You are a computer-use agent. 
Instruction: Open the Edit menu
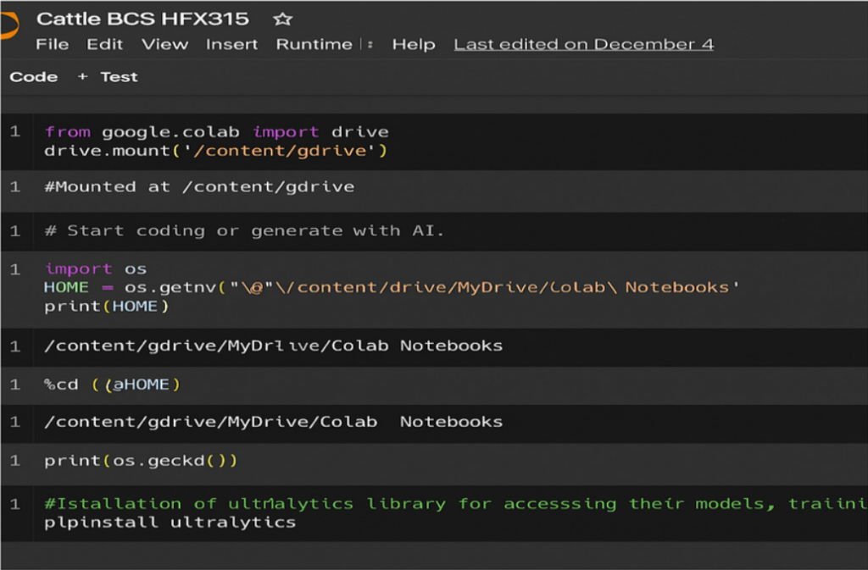click(x=105, y=45)
